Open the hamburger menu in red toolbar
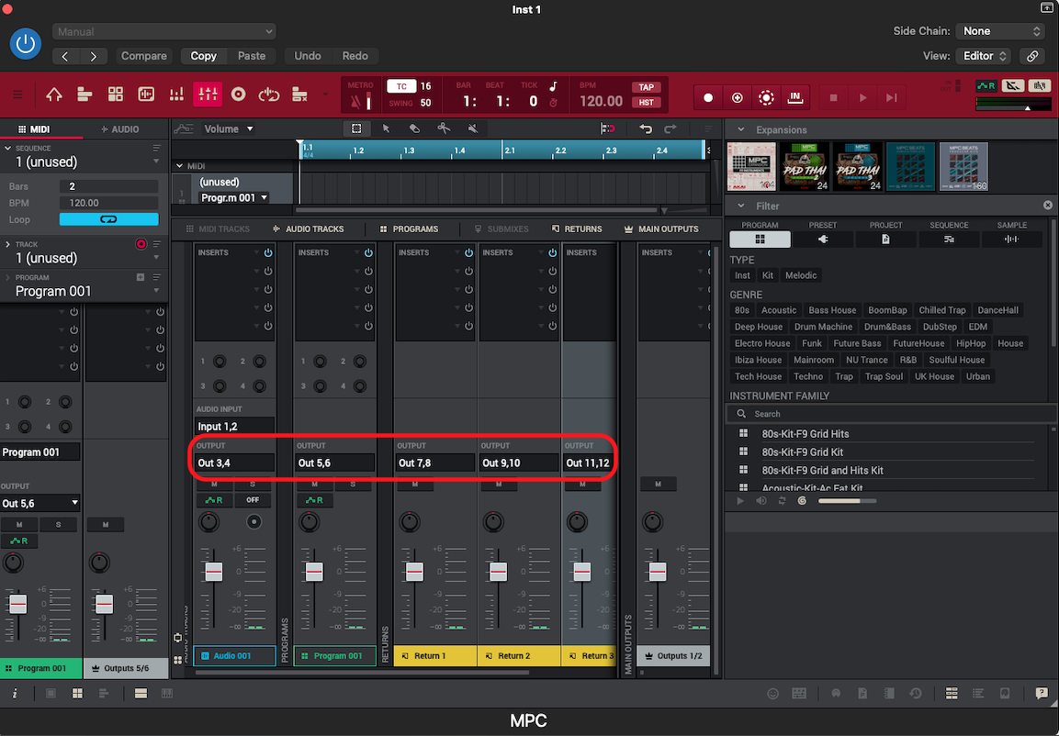 [18, 95]
